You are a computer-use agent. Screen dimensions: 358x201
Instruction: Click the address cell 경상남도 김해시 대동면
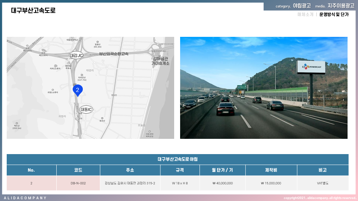130,183
